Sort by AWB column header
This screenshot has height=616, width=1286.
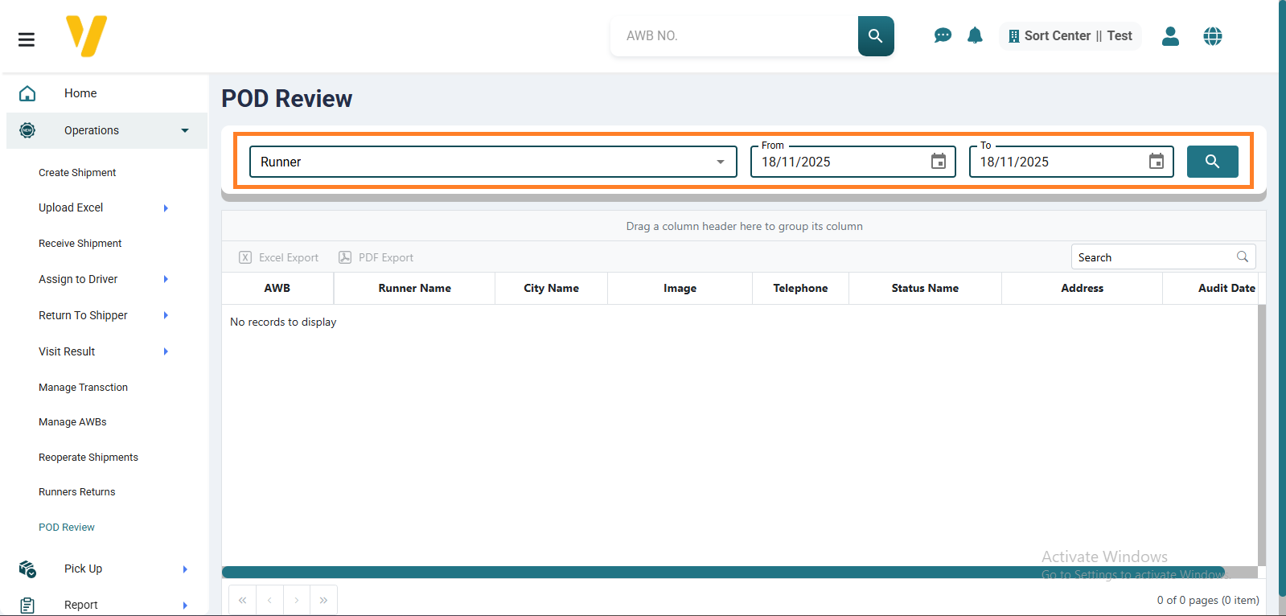[277, 288]
